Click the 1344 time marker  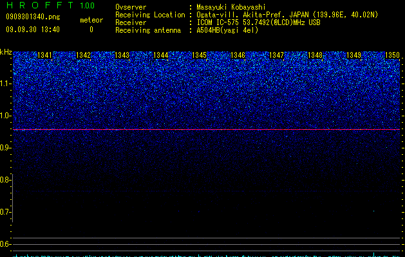[x=161, y=55]
